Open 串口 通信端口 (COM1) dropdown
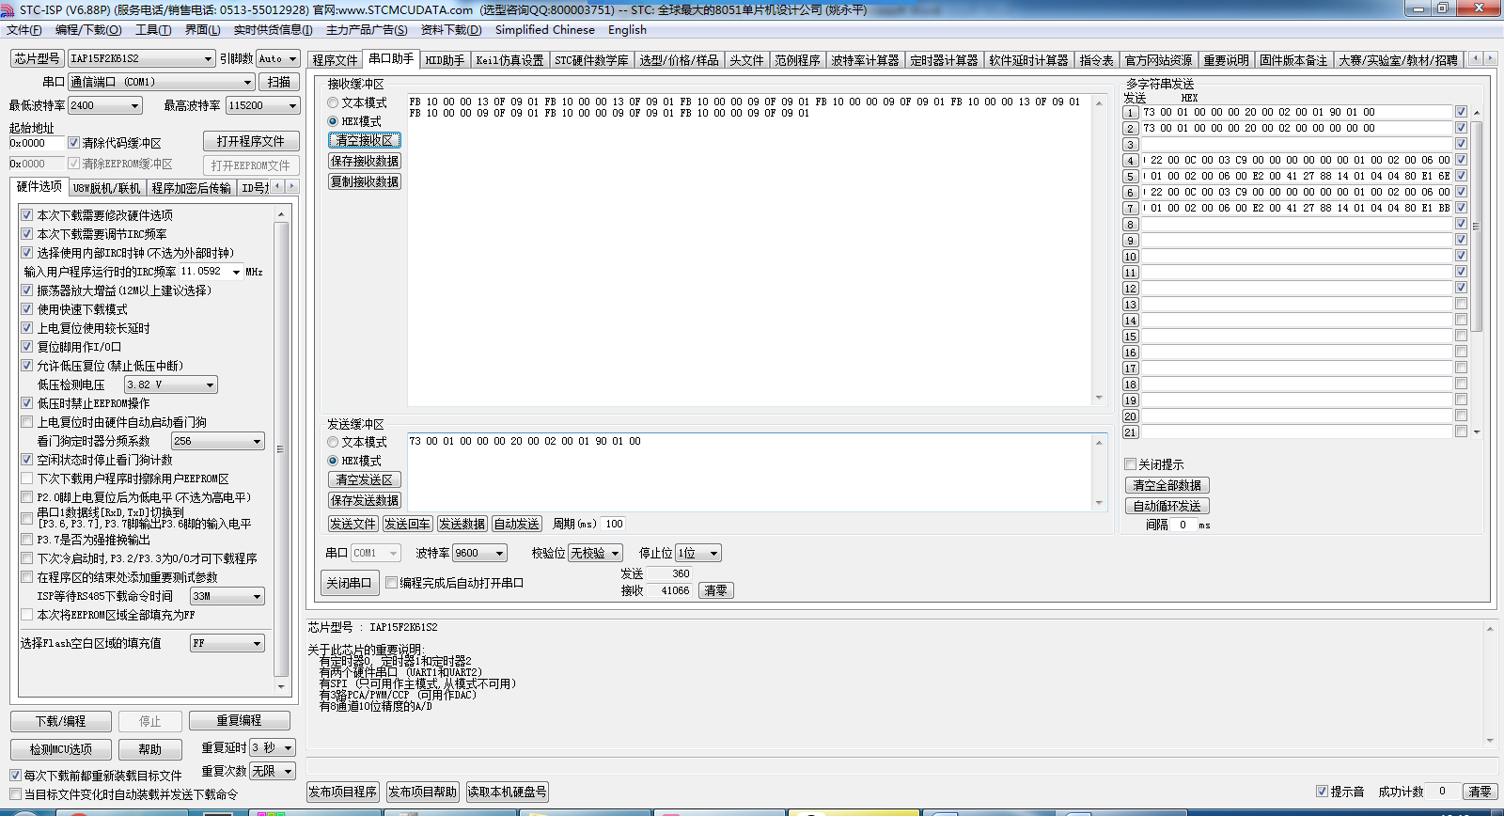This screenshot has width=1504, height=816. click(x=247, y=82)
